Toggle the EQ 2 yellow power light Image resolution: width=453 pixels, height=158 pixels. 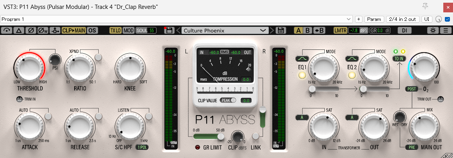pyautogui.click(x=352, y=75)
